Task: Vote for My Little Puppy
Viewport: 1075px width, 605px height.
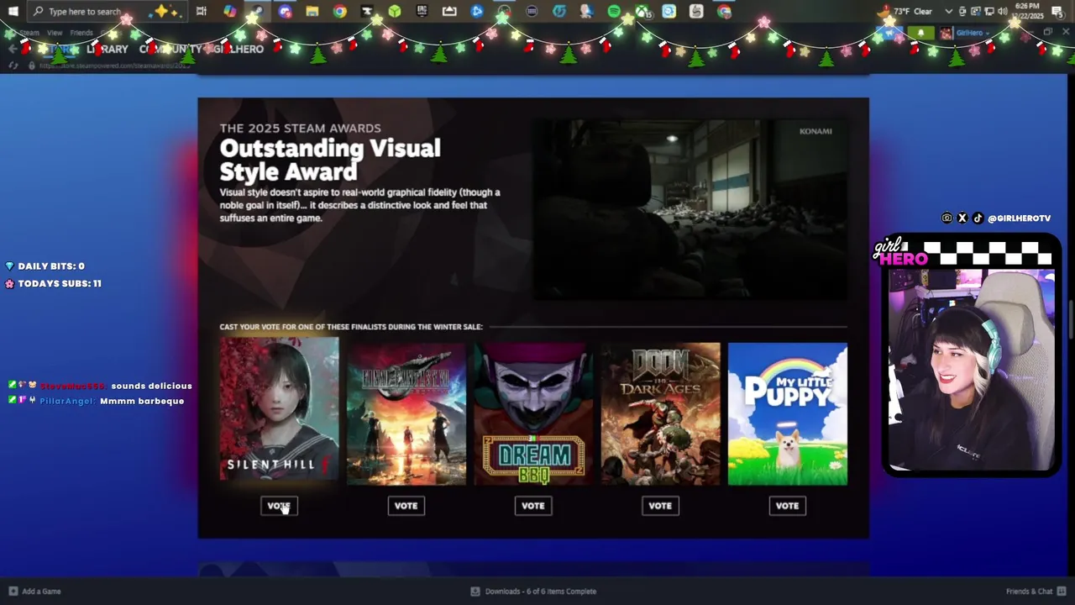Action: tap(787, 506)
